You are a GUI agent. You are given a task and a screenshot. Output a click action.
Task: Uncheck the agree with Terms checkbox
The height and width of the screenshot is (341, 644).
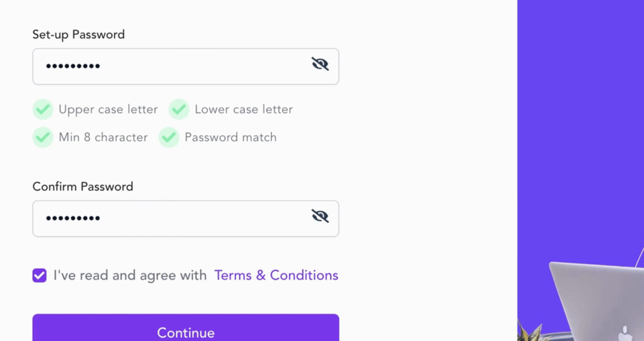coord(39,275)
